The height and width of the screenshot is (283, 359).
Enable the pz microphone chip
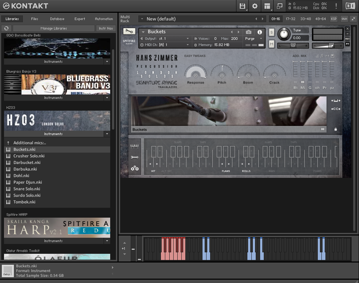click(332, 82)
